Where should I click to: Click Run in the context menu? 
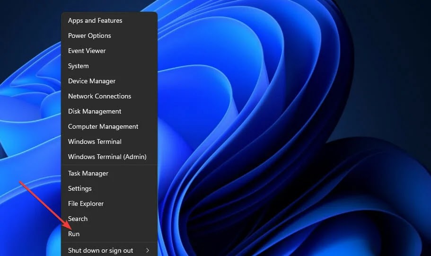[x=109, y=234]
